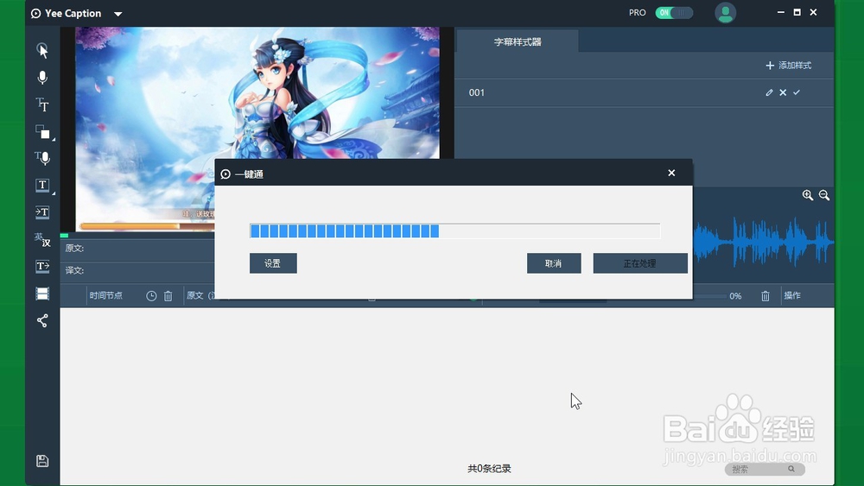
Task: Click the blue processing progress bar
Action: click(x=454, y=231)
